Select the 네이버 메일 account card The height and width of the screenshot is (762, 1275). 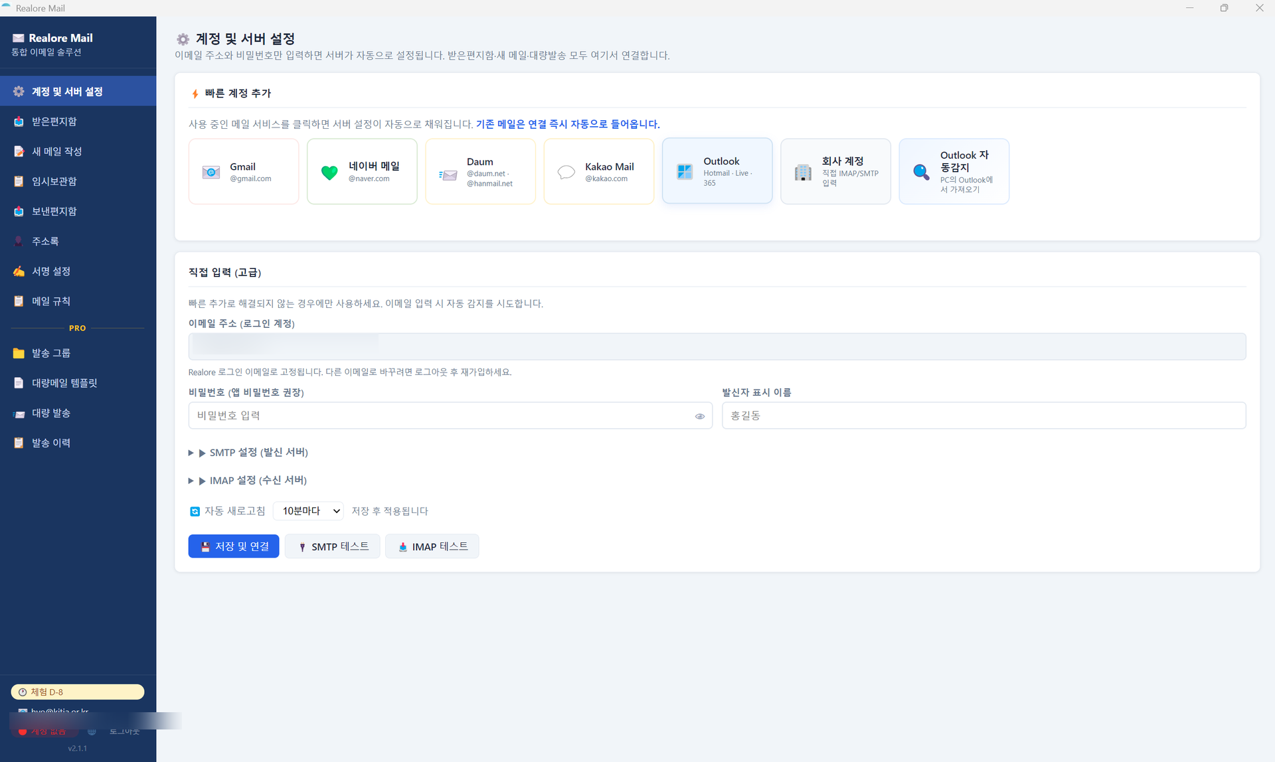click(362, 171)
